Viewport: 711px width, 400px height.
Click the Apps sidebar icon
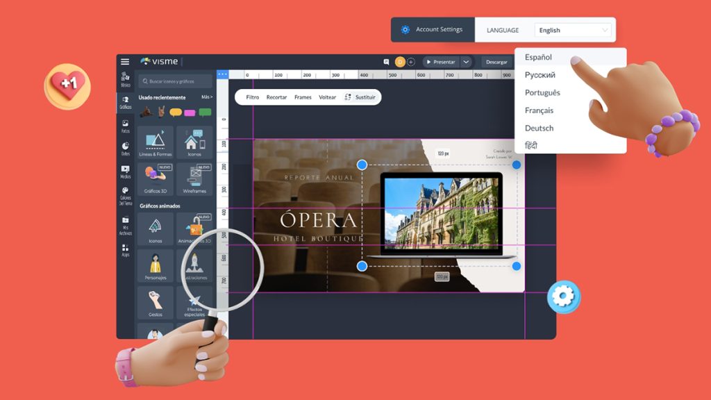pos(125,251)
